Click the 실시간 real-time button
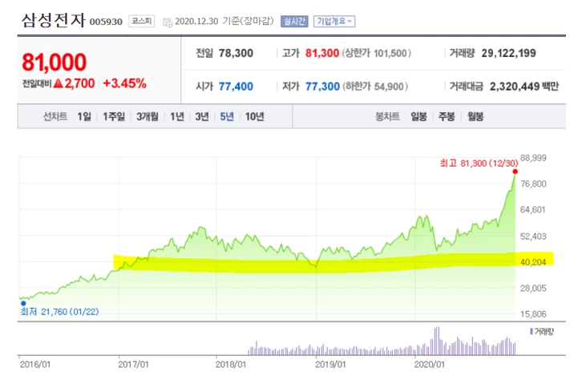582x376 pixels. [294, 21]
